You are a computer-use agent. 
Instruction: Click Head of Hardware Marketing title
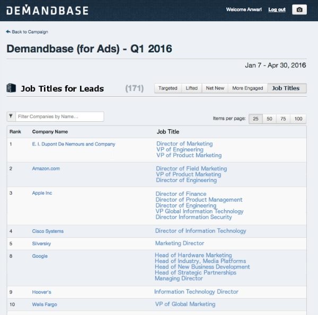(x=193, y=255)
